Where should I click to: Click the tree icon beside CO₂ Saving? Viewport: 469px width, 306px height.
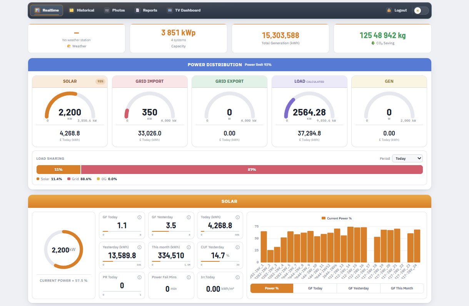click(x=373, y=43)
